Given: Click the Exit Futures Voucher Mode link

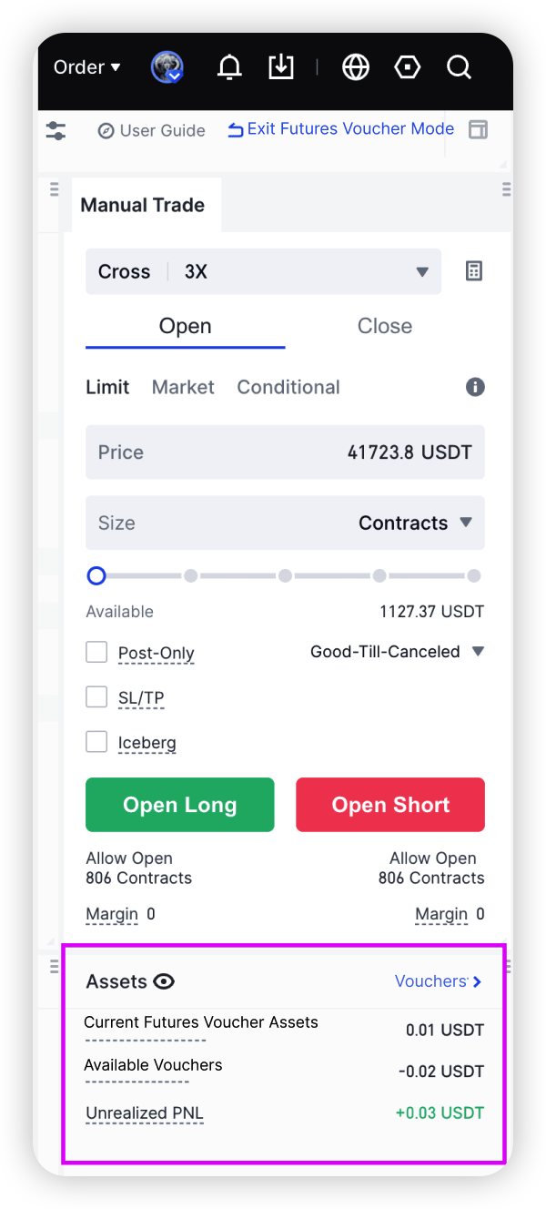Looking at the screenshot, I should (340, 129).
